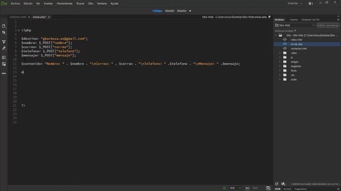Open the Herramientas menu

point(64,4)
